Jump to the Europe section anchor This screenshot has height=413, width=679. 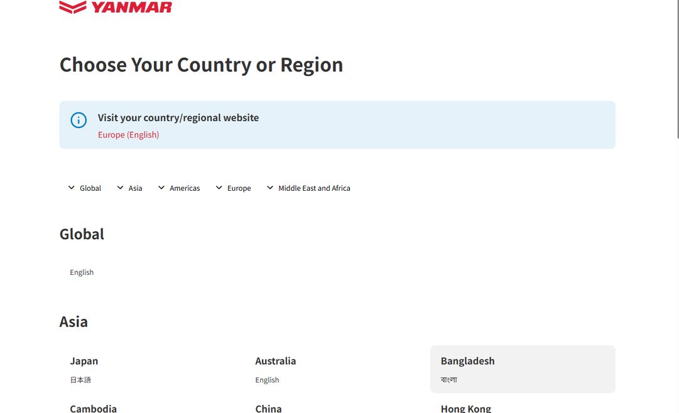coord(234,188)
